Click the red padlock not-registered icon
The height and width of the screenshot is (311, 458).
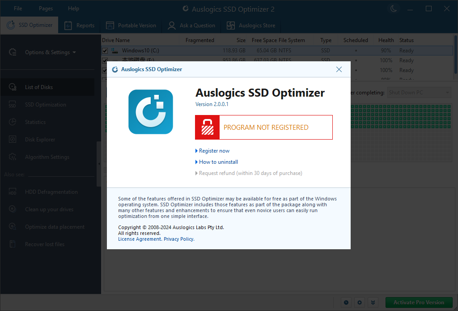208,127
